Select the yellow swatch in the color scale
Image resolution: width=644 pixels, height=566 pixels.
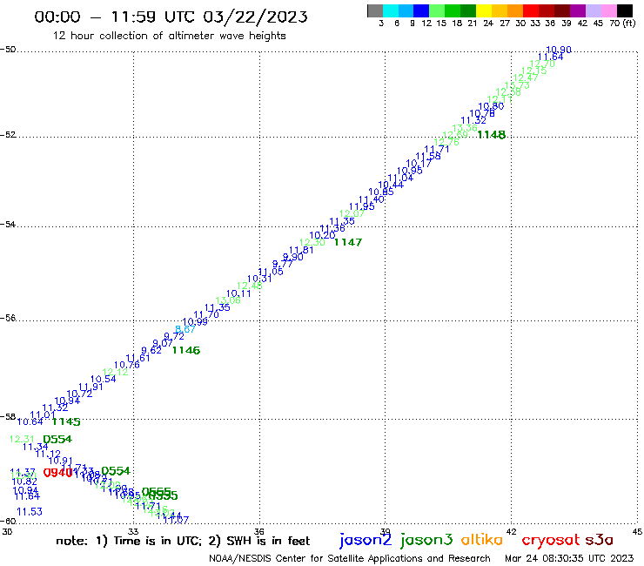(x=484, y=10)
